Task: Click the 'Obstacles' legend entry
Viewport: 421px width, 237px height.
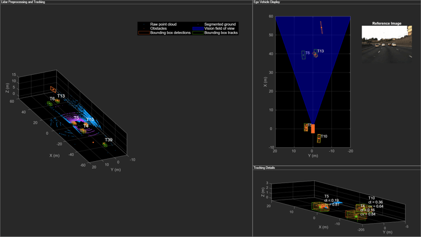Action: tap(158, 29)
